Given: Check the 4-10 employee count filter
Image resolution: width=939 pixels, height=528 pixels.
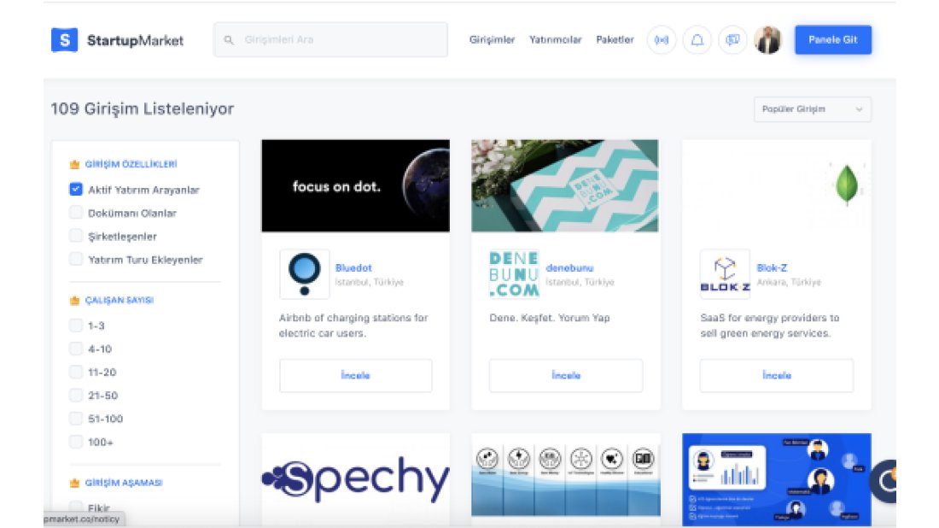Looking at the screenshot, I should tap(76, 349).
